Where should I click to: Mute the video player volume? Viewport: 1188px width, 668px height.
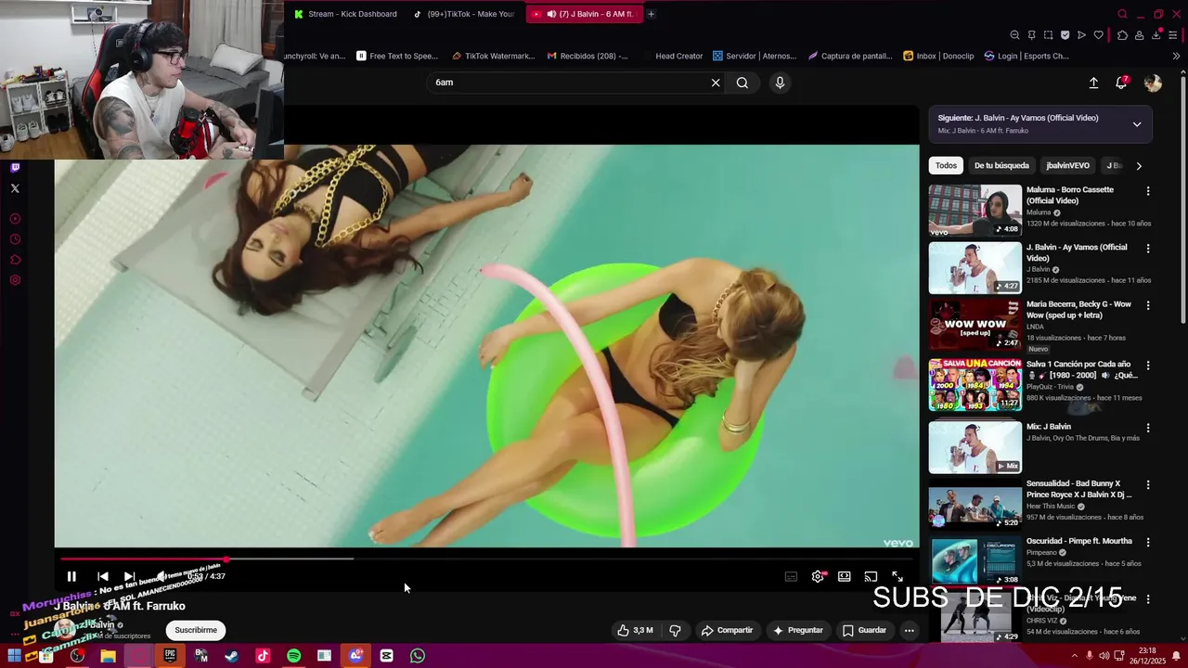coord(160,576)
